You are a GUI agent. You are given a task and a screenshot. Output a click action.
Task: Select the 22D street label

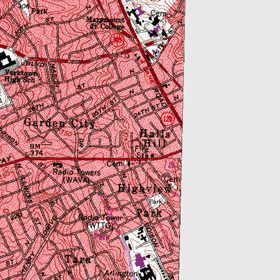click(16, 217)
